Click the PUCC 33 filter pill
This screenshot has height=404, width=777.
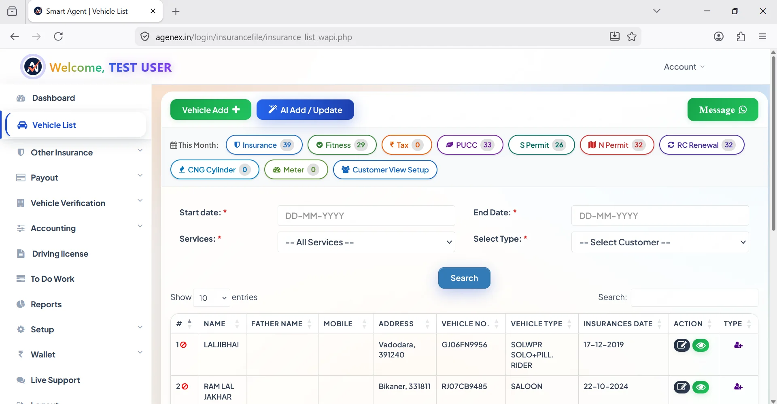(x=470, y=145)
